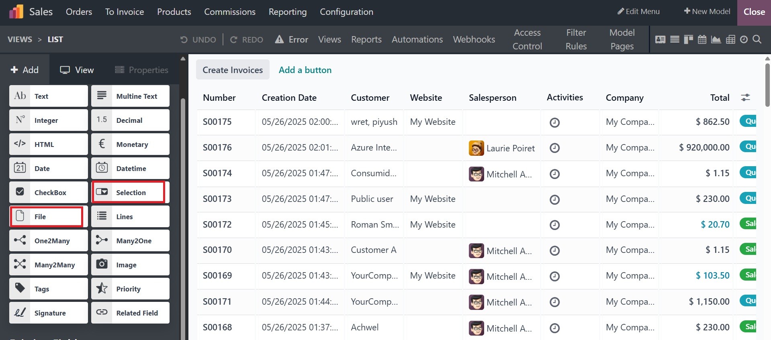Open the Error warning item
Screen dimensions: 771x340
point(292,39)
